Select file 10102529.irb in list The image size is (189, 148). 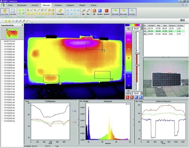(9, 121)
